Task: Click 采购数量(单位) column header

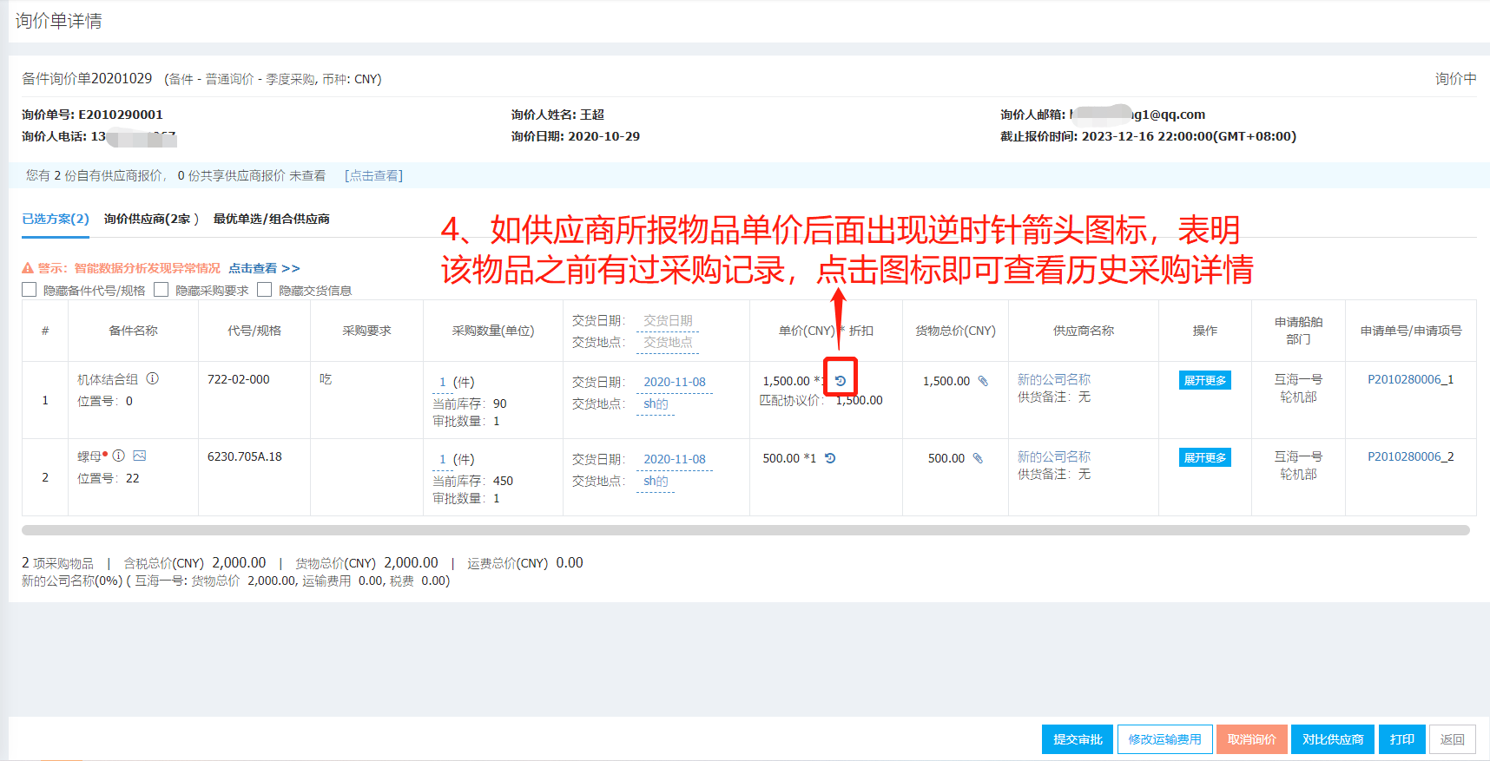Action: pos(493,331)
